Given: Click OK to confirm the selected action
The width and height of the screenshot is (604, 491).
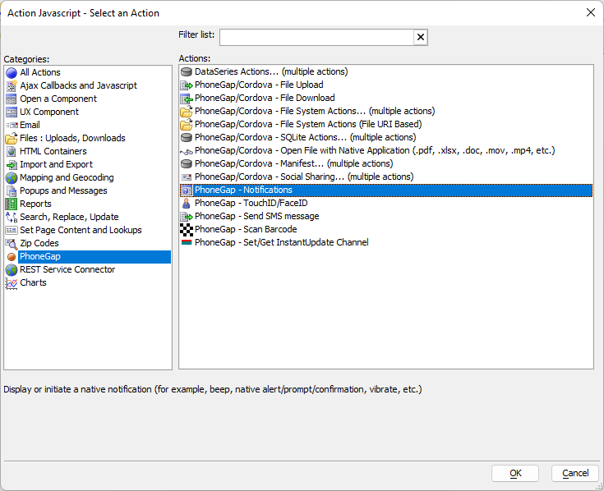Looking at the screenshot, I should pyautogui.click(x=515, y=473).
